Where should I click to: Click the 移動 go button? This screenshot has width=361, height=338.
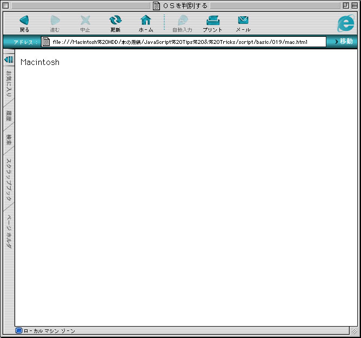click(344, 42)
